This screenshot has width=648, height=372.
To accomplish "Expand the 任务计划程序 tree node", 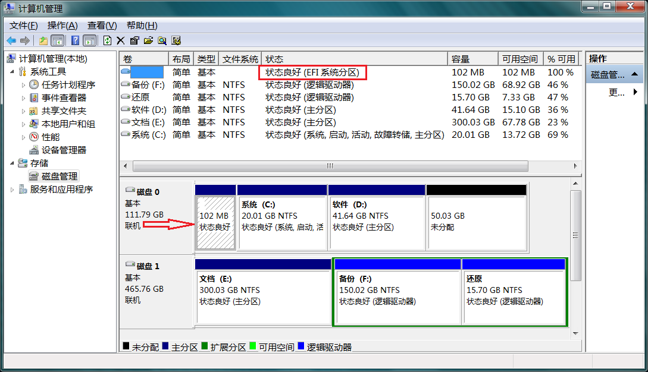I will 24,85.
